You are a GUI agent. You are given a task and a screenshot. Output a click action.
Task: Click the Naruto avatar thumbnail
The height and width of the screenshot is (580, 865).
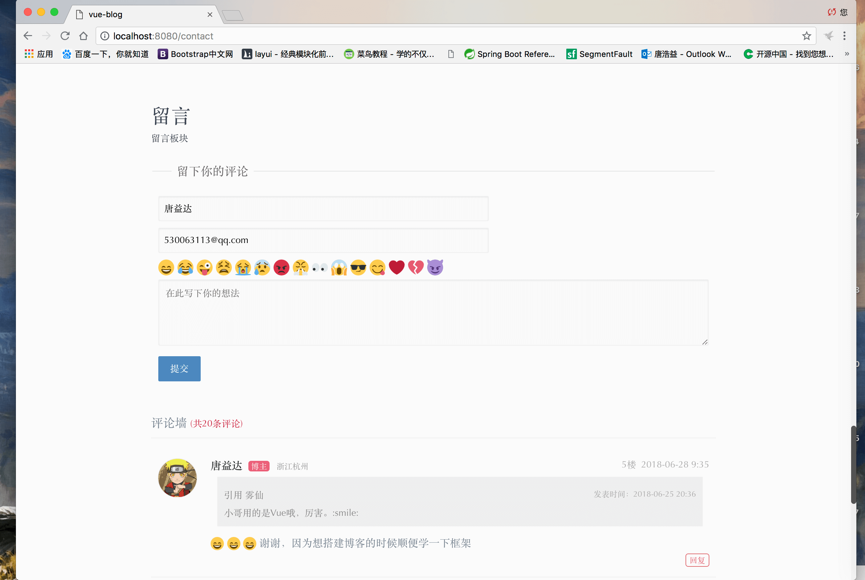(x=178, y=477)
